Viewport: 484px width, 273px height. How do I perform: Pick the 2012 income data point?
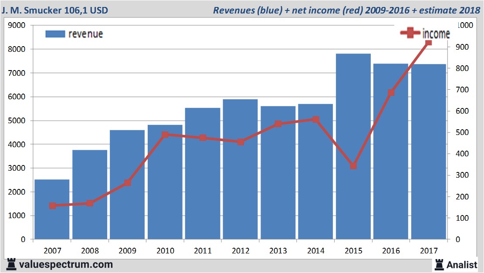[x=241, y=142]
